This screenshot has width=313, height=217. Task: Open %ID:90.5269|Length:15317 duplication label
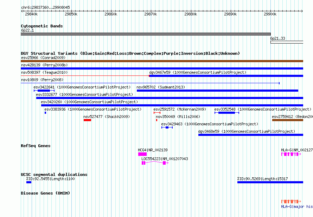262,179
